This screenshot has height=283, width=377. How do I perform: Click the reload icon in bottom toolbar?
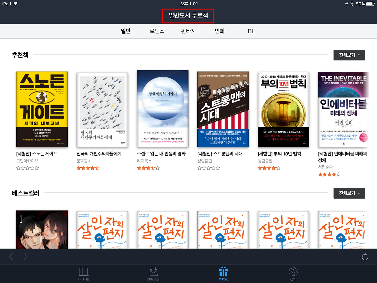pos(365,257)
